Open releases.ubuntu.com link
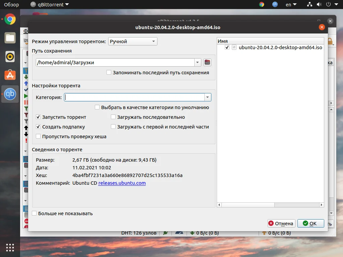The height and width of the screenshot is (257, 343). (x=122, y=183)
